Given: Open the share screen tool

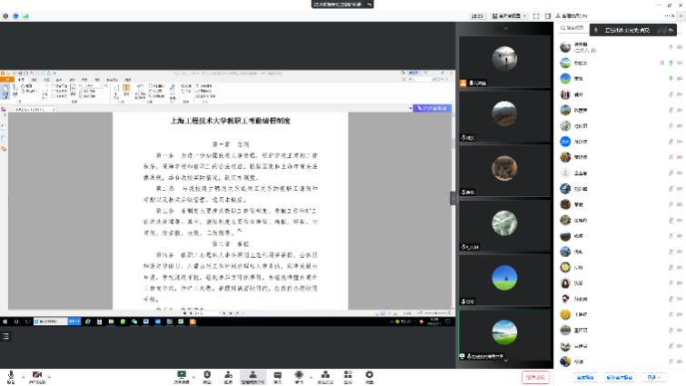Looking at the screenshot, I should pyautogui.click(x=182, y=375).
